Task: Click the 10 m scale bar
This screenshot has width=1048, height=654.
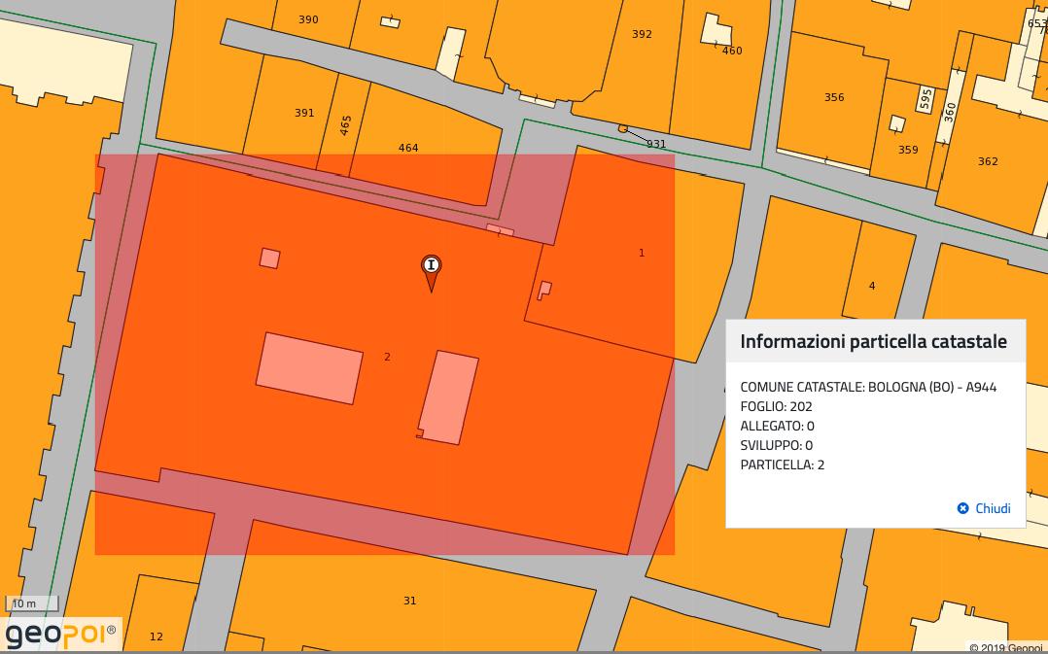Action: coord(32,603)
